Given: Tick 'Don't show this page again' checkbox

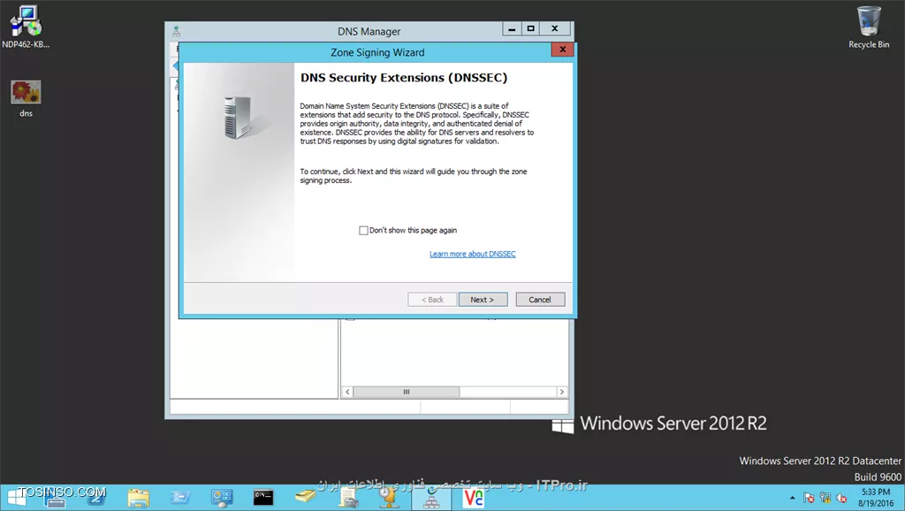Looking at the screenshot, I should [363, 231].
